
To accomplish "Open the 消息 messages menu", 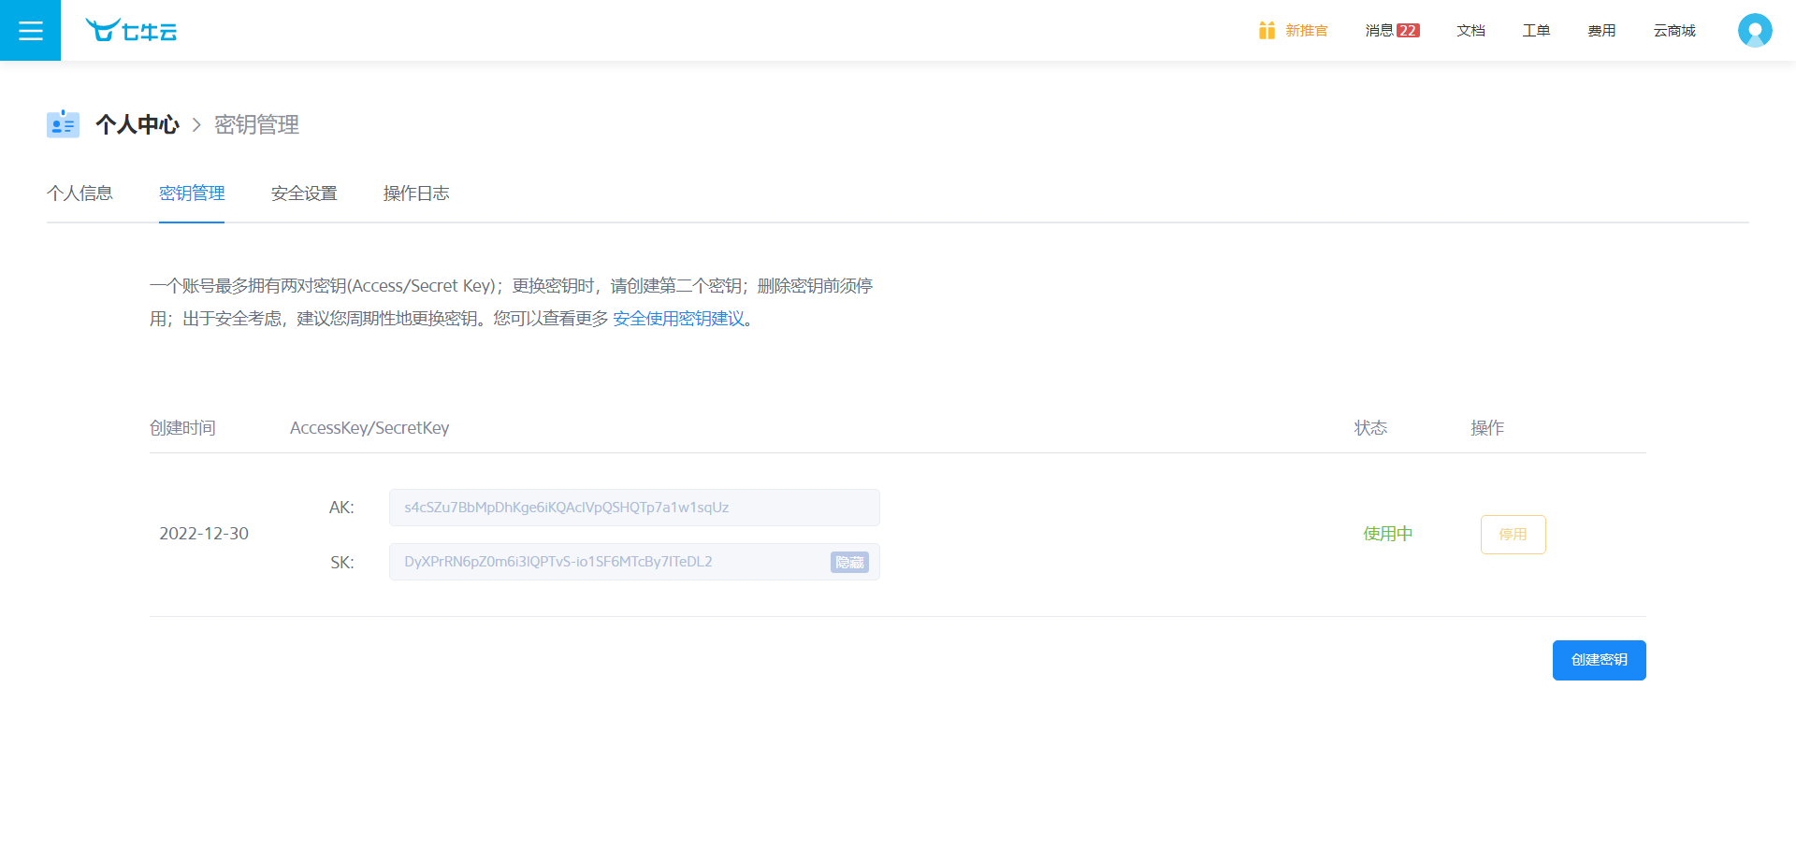I will (x=1379, y=31).
